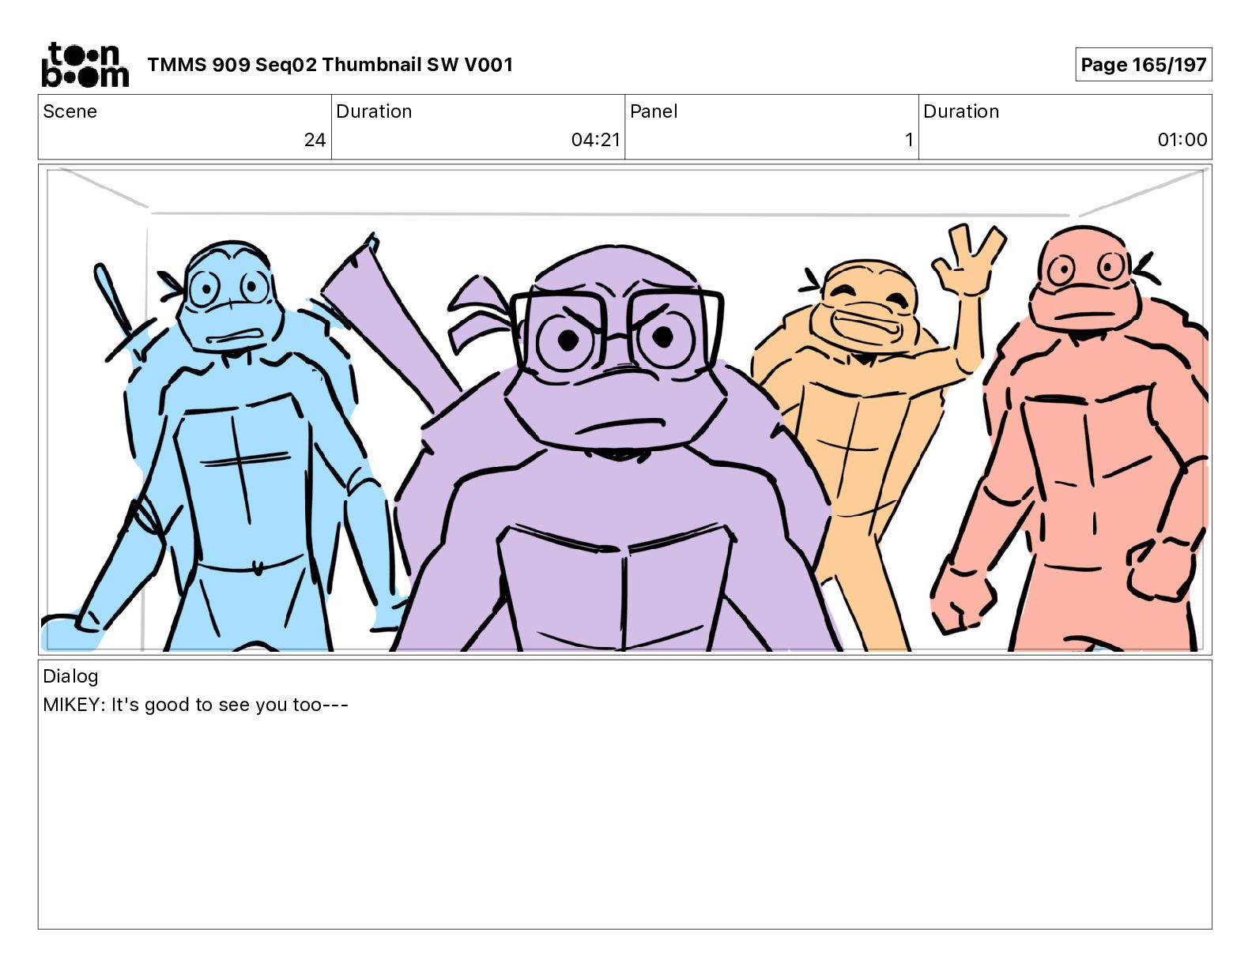Click the panel number '1'
The width and height of the screenshot is (1252, 967).
coord(909,140)
